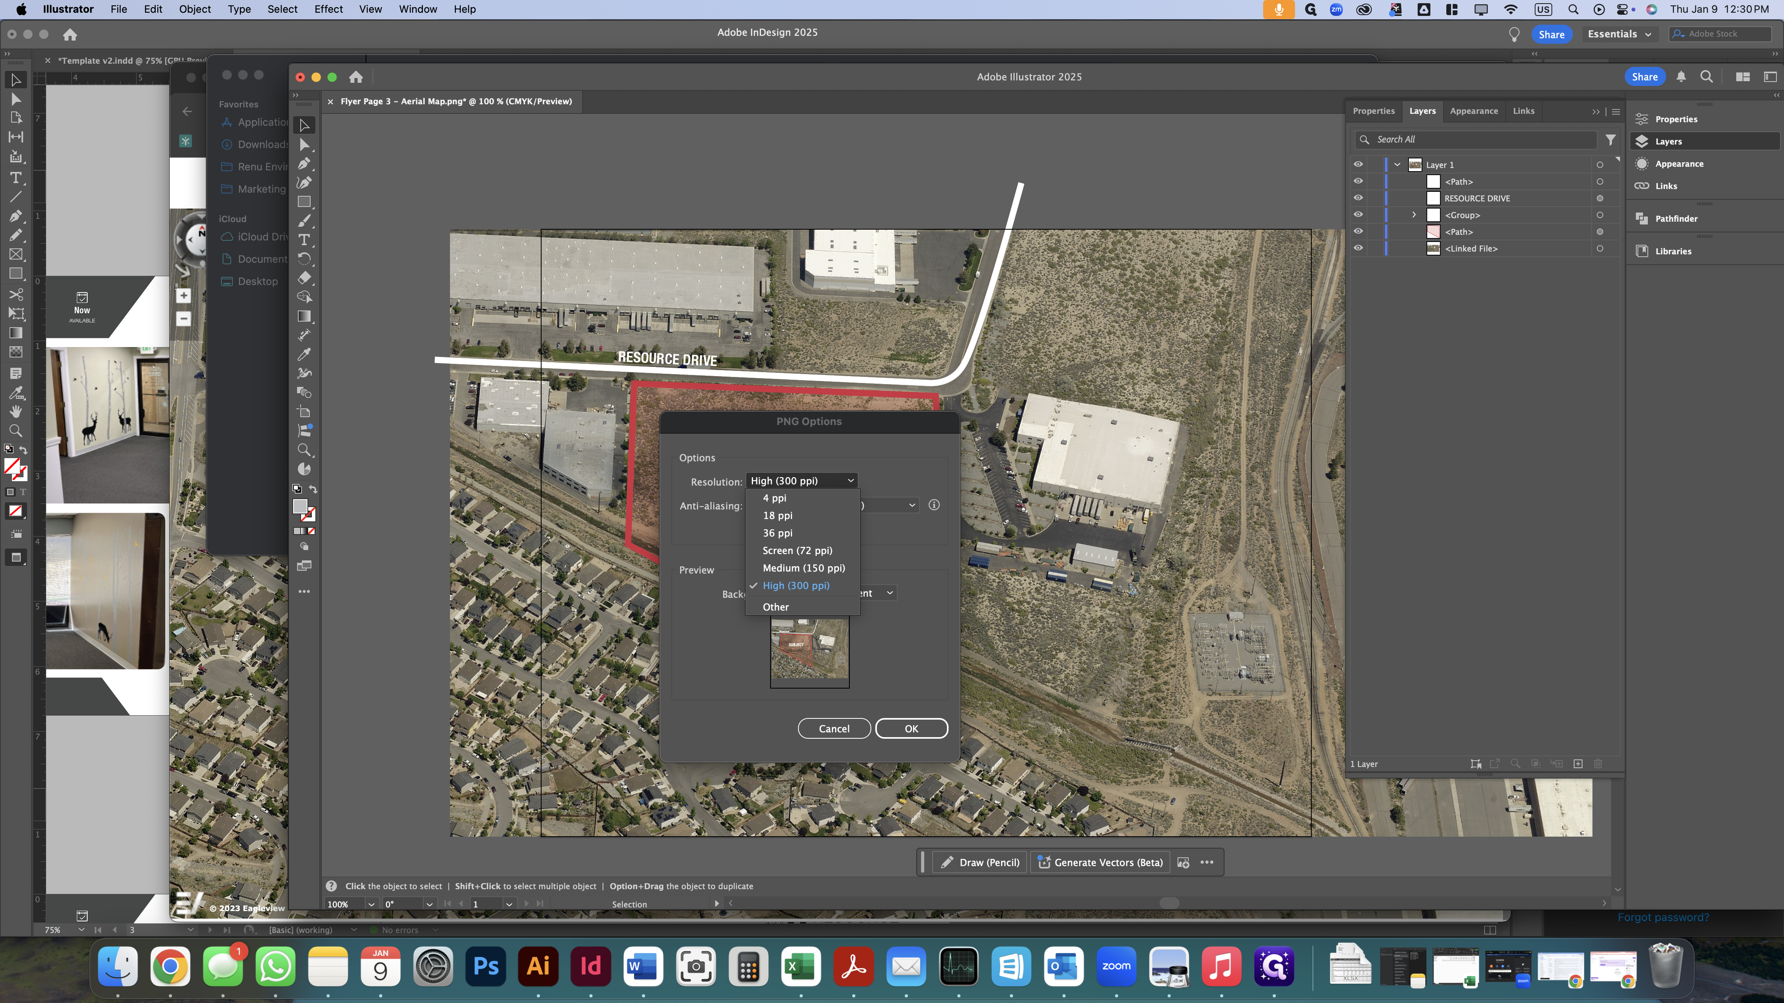The image size is (1784, 1003).
Task: Collapse panel tabs with double-chevron
Action: (1596, 111)
